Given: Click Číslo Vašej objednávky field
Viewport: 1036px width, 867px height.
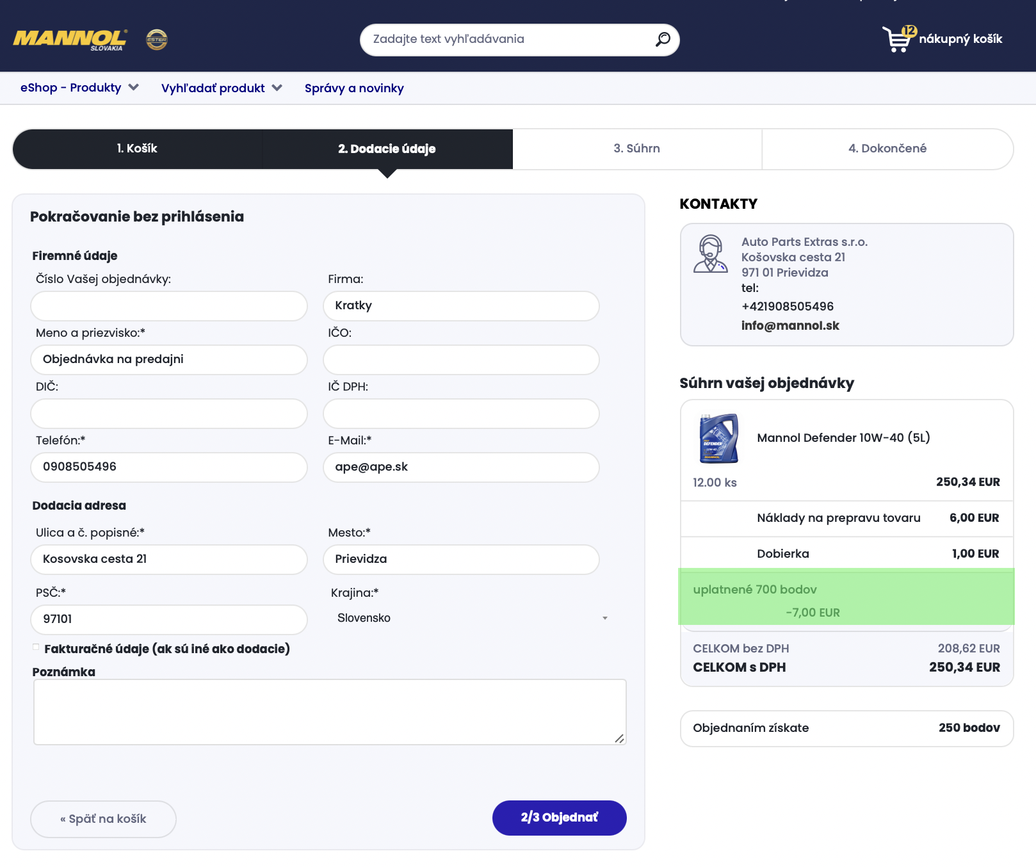Looking at the screenshot, I should [x=169, y=306].
